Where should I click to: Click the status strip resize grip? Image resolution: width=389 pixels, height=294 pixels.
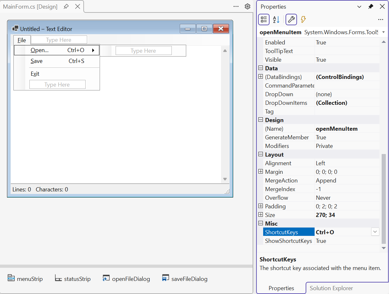[227, 191]
